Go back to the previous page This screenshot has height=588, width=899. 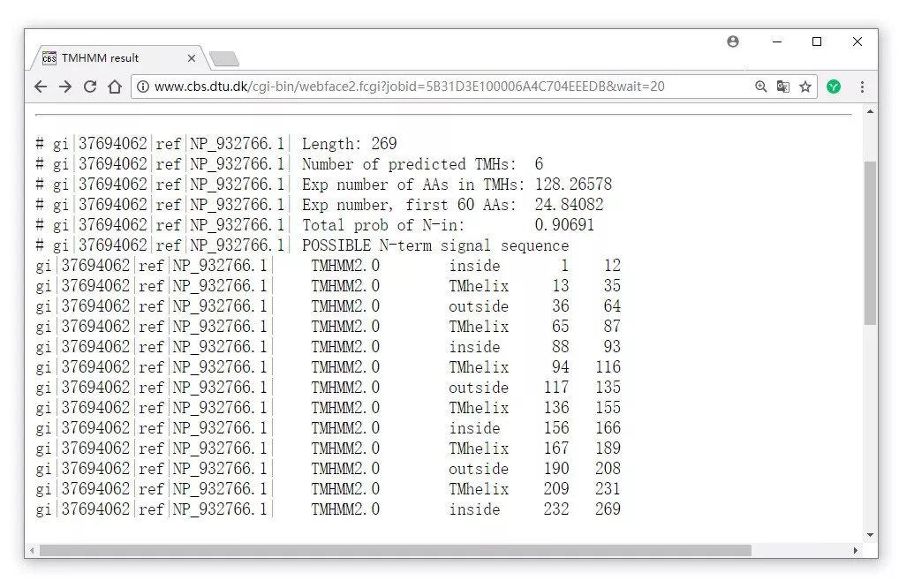coord(40,87)
